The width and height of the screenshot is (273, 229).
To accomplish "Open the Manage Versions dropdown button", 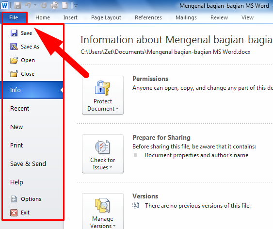I will tap(103, 211).
